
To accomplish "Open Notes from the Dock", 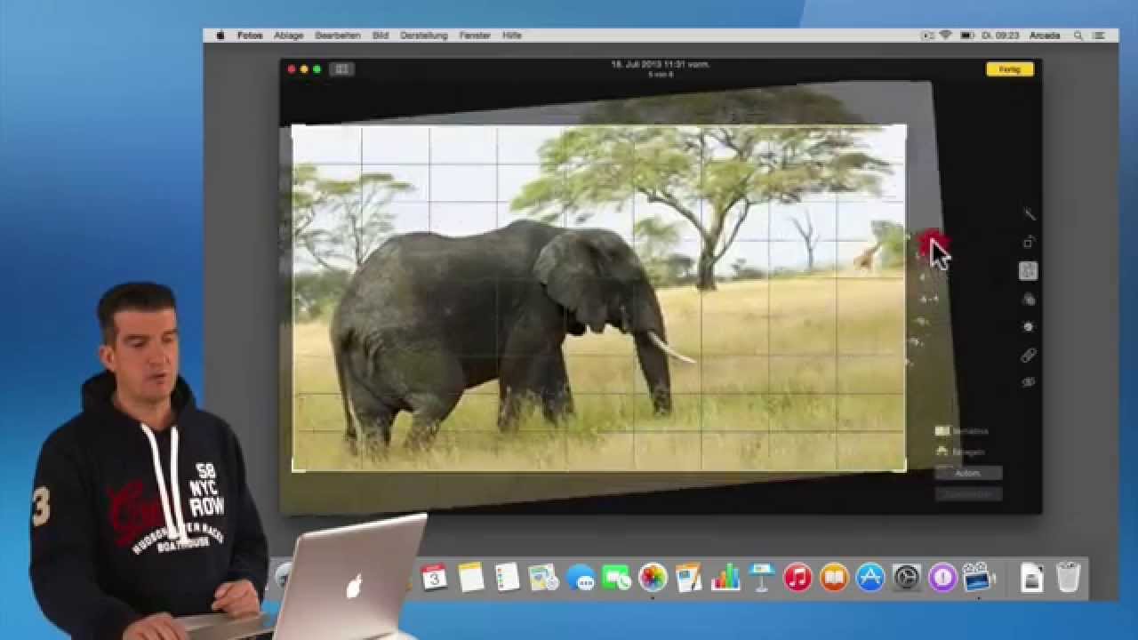I will [471, 578].
